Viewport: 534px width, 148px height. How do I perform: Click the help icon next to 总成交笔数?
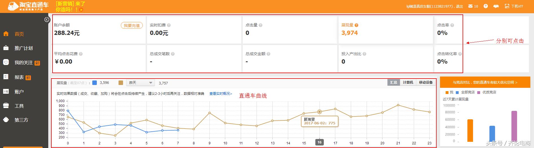tap(173, 54)
